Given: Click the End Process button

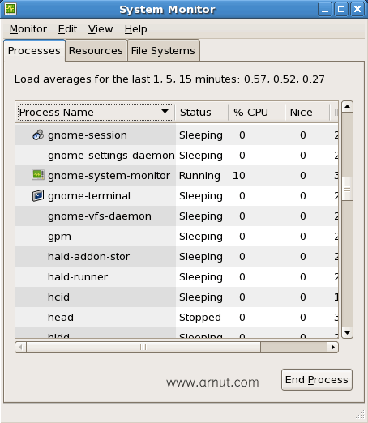Looking at the screenshot, I should point(317,379).
